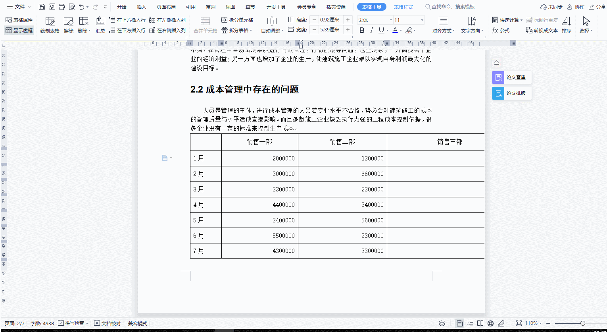Switch to the 审阅 tab
Screen dimensions: 607x332
click(x=211, y=7)
